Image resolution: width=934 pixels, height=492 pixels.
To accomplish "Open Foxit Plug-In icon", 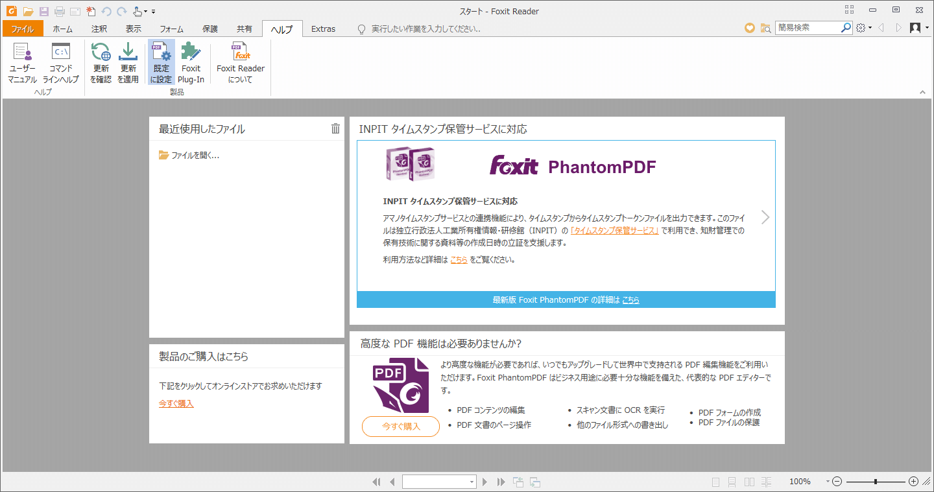I will coord(191,64).
